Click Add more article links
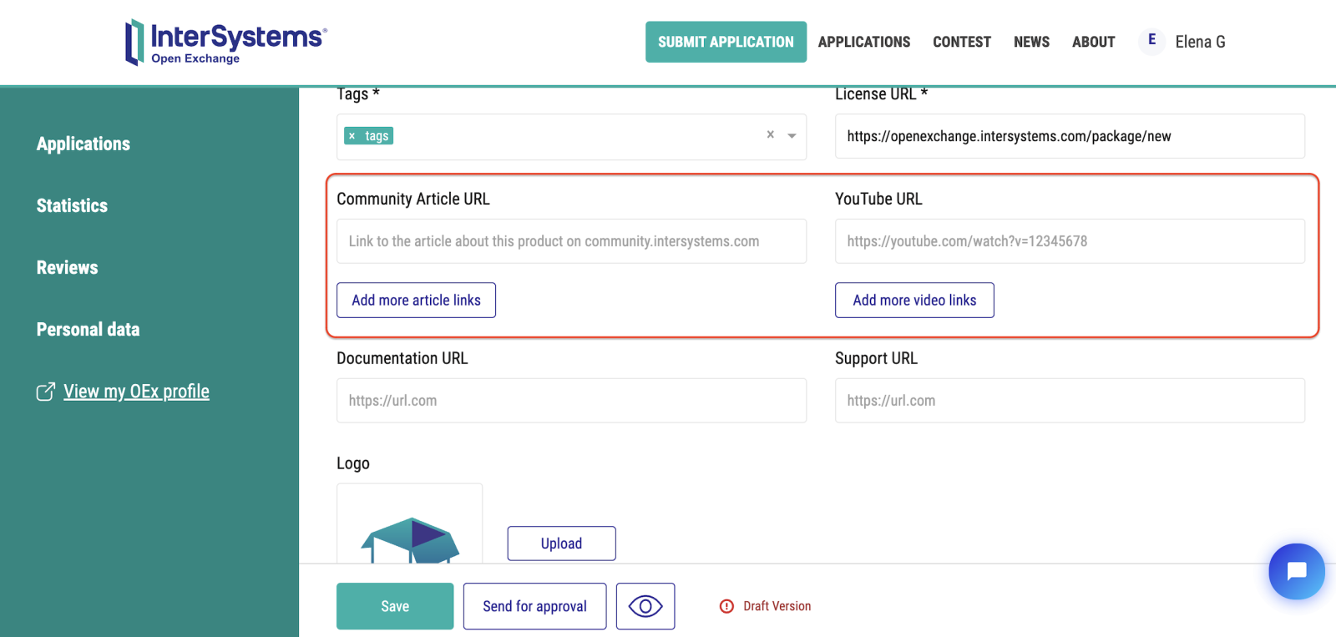 tap(416, 300)
